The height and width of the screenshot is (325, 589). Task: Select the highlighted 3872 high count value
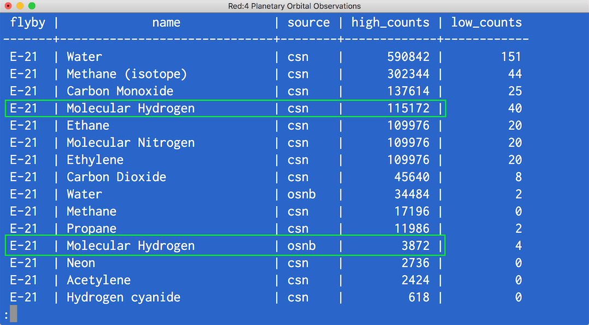point(415,246)
